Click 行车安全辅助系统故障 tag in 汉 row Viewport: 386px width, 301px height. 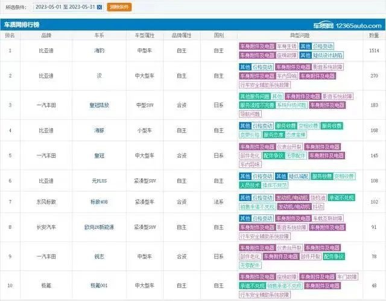[x=265, y=85]
